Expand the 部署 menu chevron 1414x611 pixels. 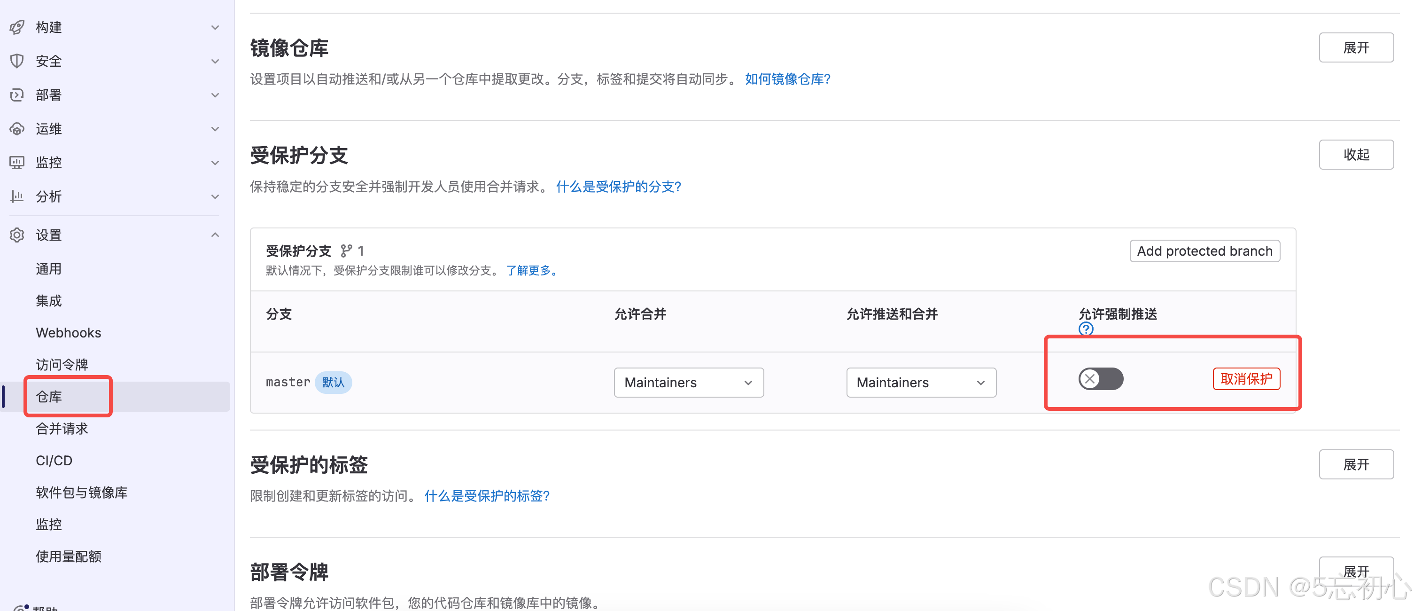pyautogui.click(x=215, y=95)
